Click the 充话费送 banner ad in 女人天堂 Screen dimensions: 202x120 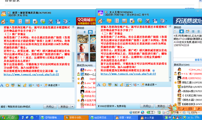click(187, 21)
